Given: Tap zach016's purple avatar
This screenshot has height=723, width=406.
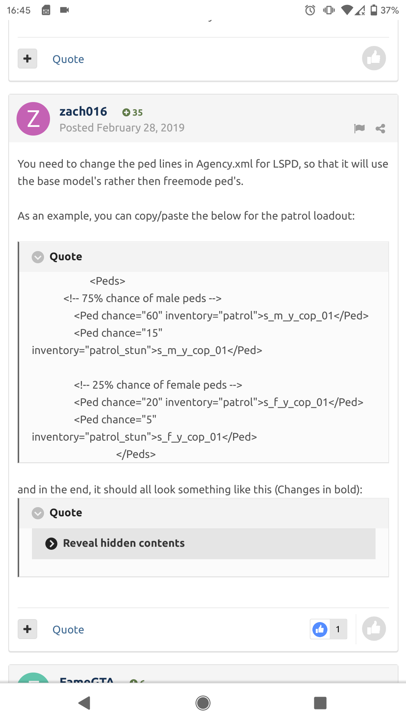Looking at the screenshot, I should (33, 119).
